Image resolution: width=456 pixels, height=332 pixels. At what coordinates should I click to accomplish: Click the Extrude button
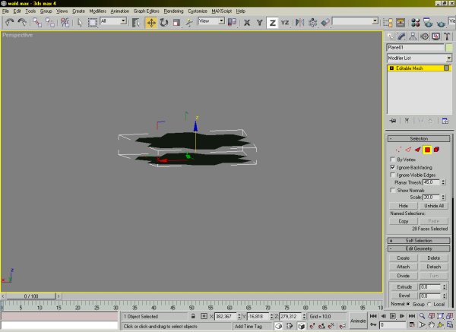point(404,286)
